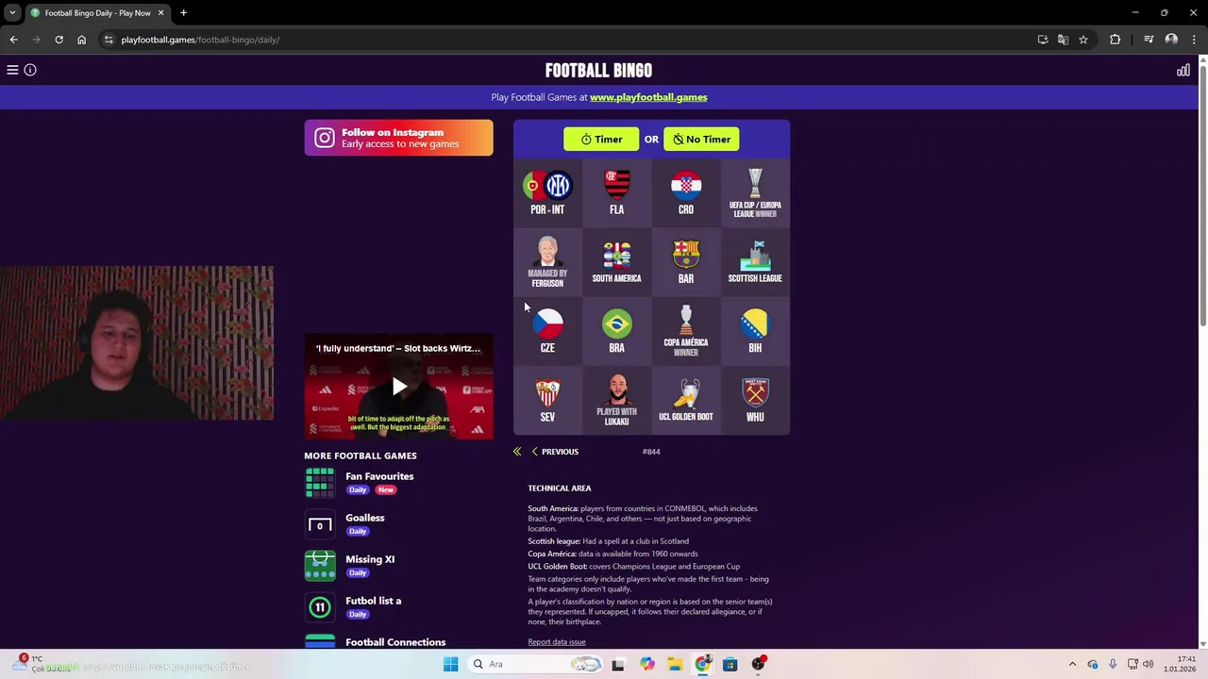Image resolution: width=1208 pixels, height=679 pixels.
Task: Play the Slot backs Wirtz video
Action: pos(399,387)
